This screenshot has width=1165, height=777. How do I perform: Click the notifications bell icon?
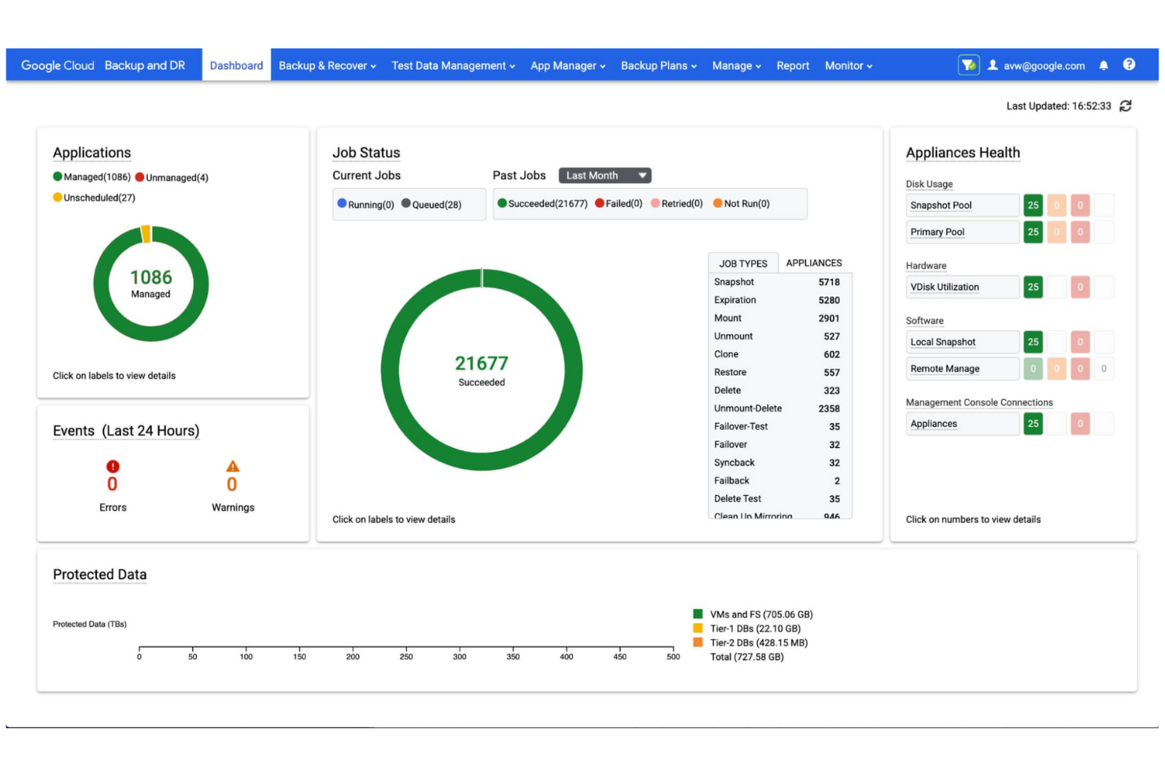pos(1104,65)
